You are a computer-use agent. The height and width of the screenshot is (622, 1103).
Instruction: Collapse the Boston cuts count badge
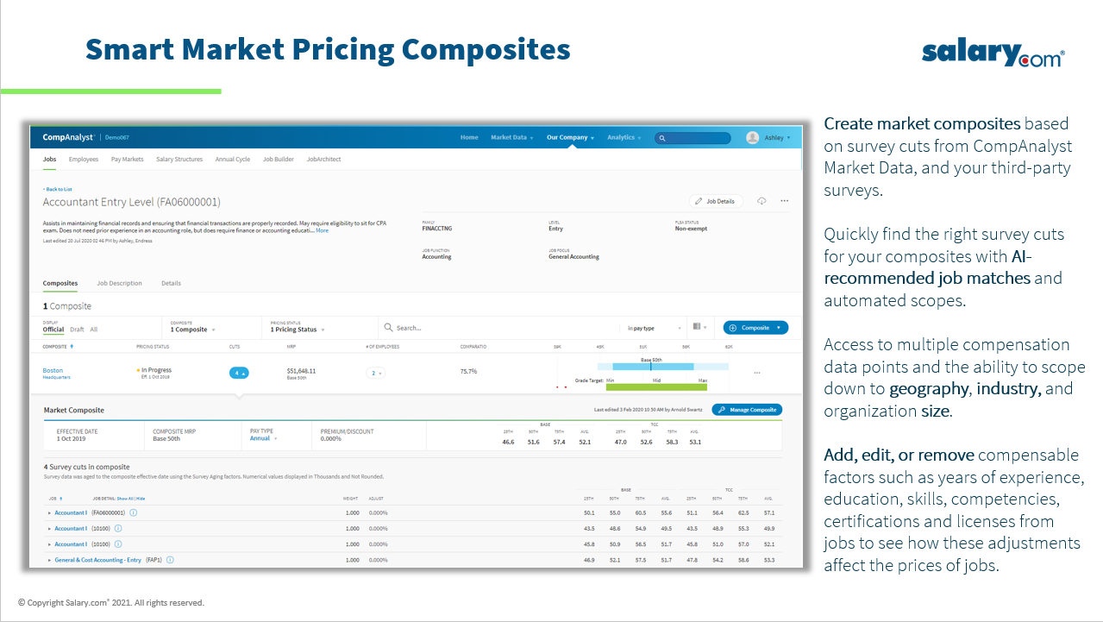point(239,373)
